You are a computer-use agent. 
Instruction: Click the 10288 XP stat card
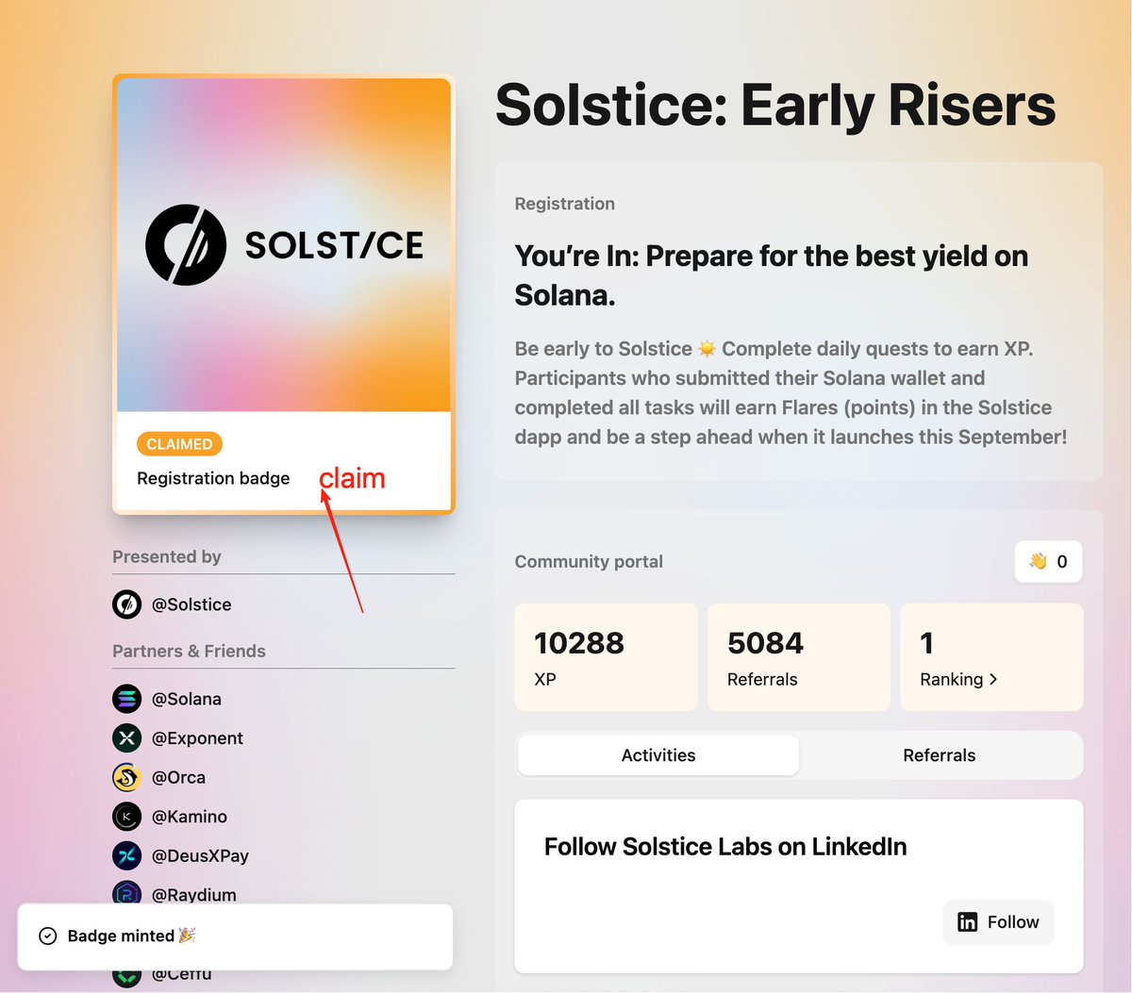[606, 657]
